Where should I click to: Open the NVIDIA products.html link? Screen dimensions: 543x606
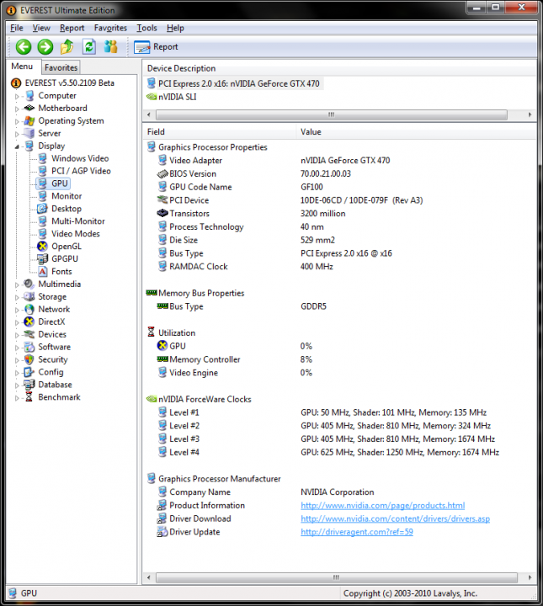click(x=382, y=505)
